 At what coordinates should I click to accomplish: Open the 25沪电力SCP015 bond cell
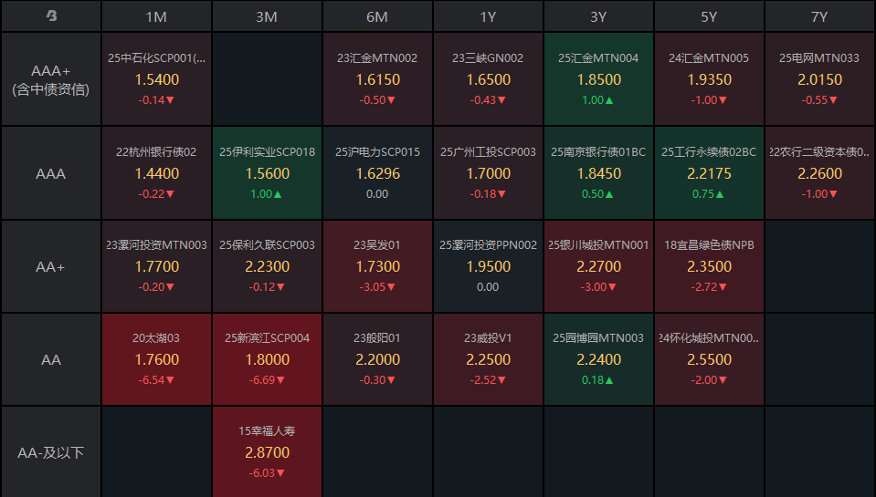[x=377, y=172]
